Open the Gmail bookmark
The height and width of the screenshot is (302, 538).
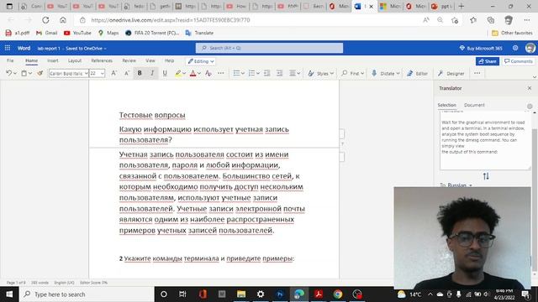click(x=47, y=33)
